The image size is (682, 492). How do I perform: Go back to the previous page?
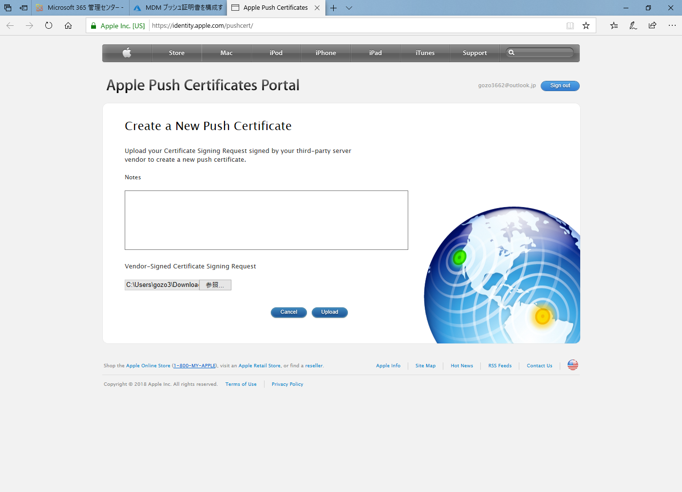(x=10, y=26)
